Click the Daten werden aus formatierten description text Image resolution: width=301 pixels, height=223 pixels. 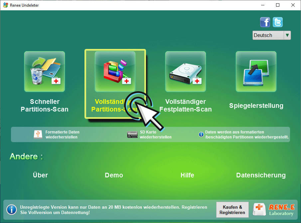click(247, 134)
